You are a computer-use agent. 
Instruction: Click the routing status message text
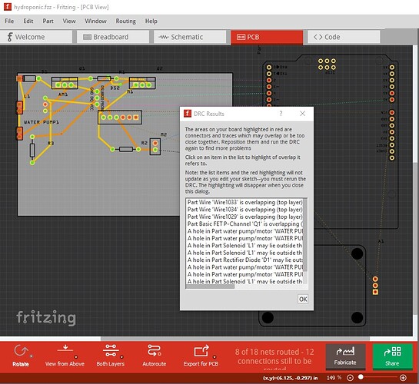coord(274,359)
